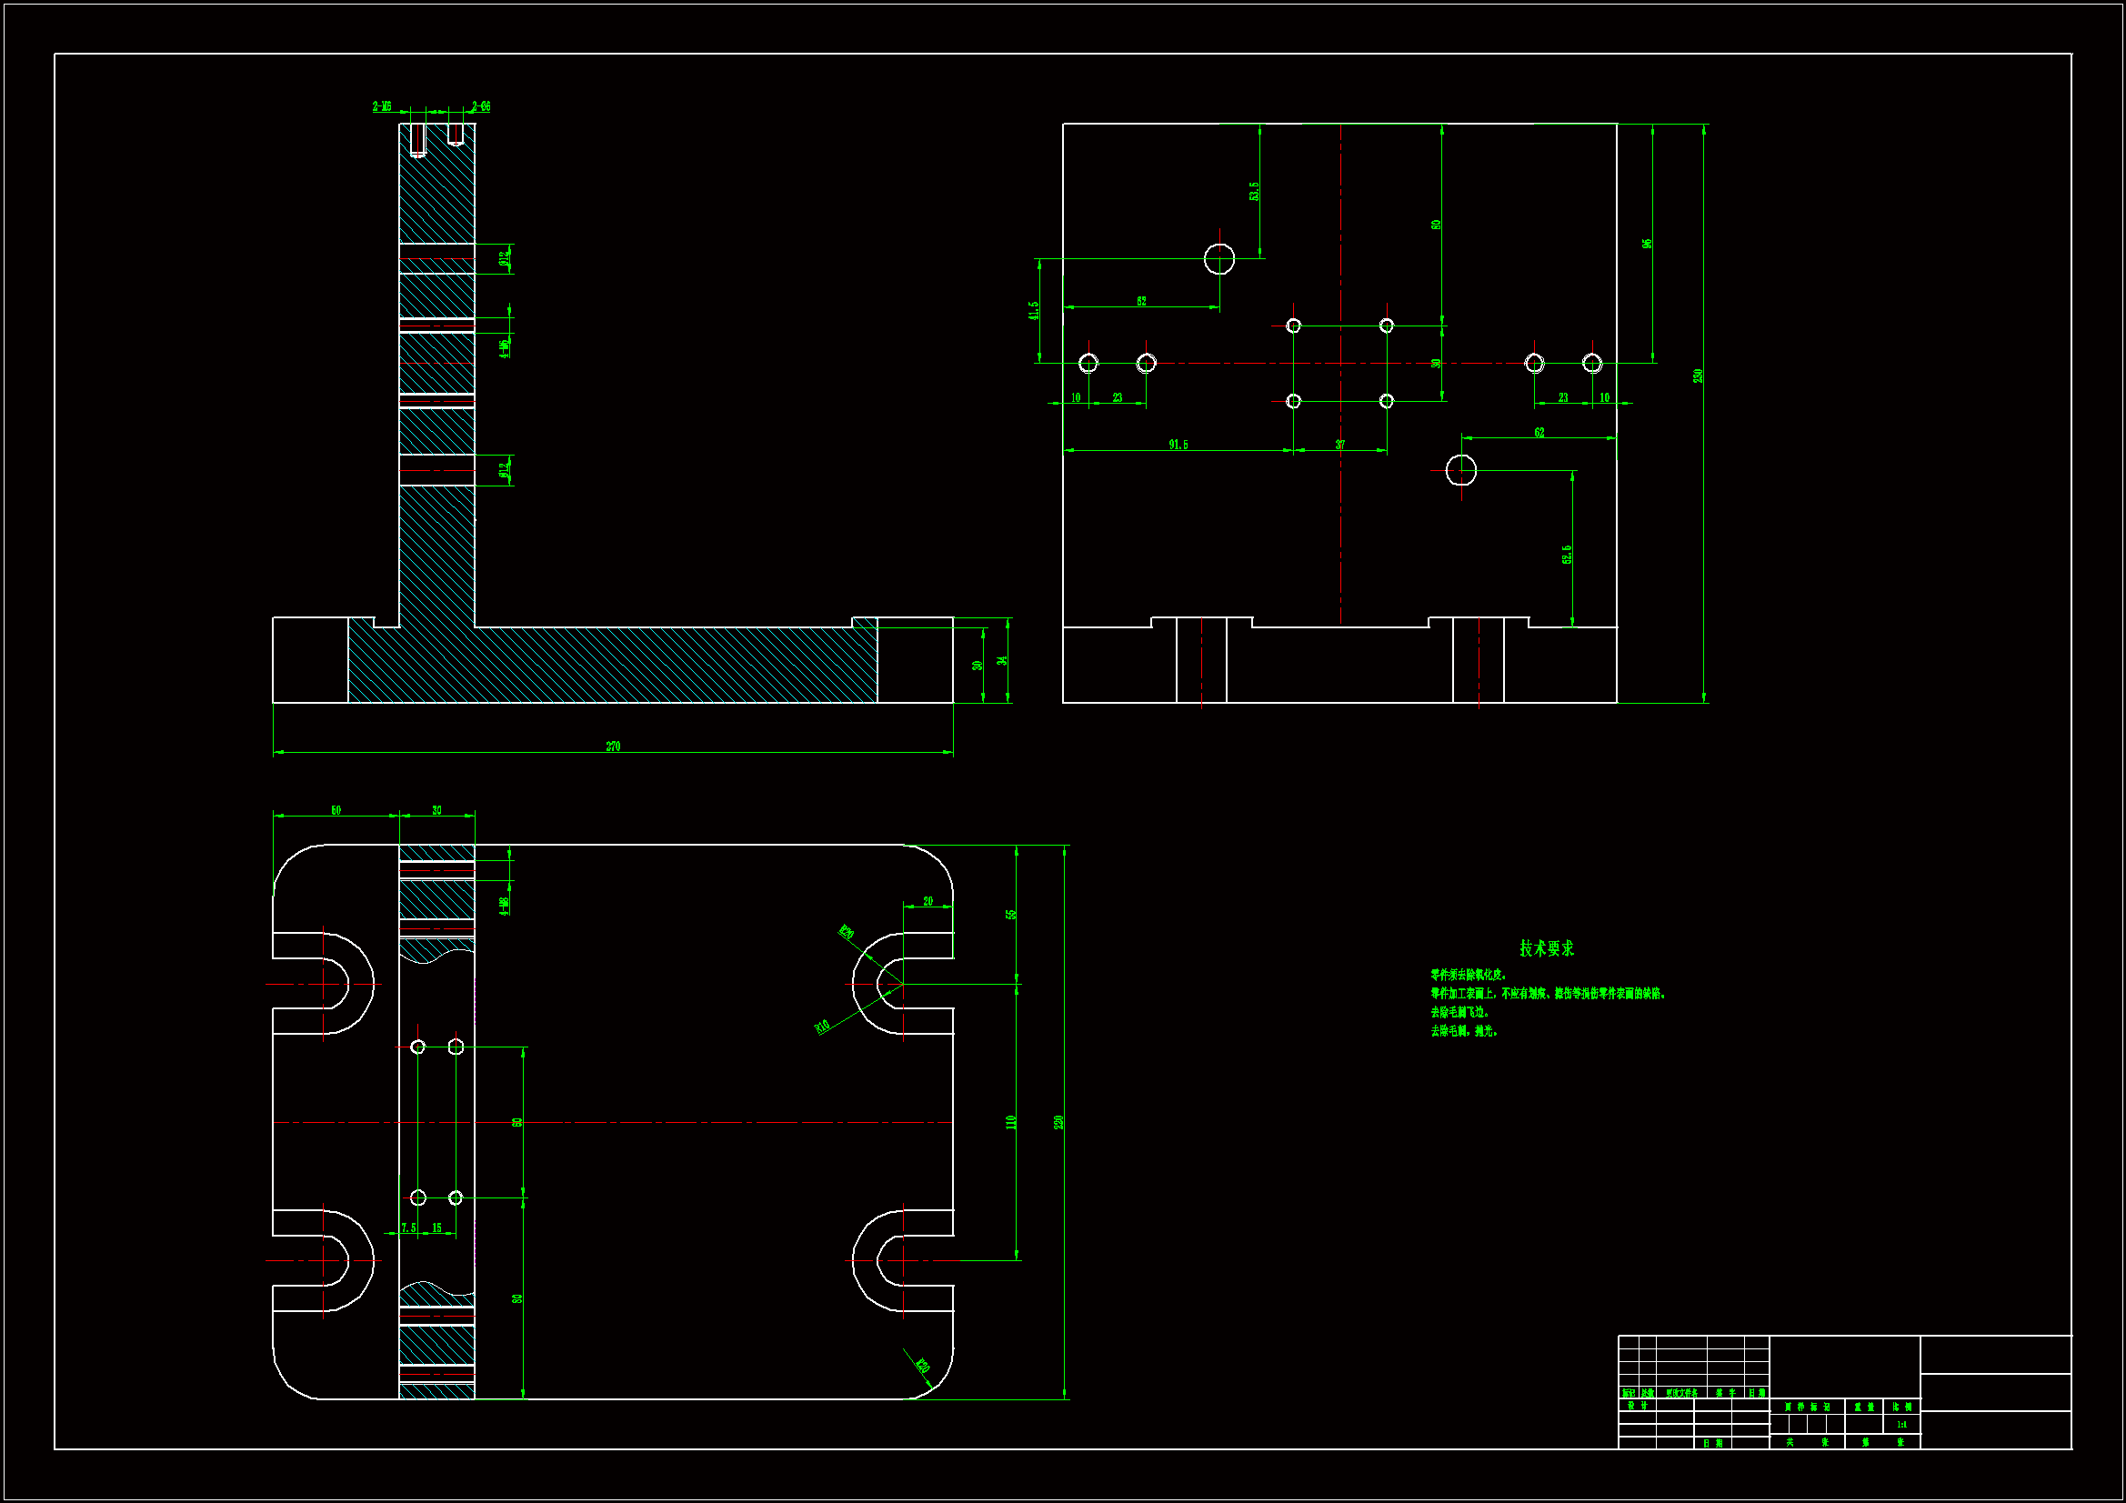The image size is (2126, 1503).
Task: Select the R10 radius label near slot
Action: click(x=821, y=1026)
